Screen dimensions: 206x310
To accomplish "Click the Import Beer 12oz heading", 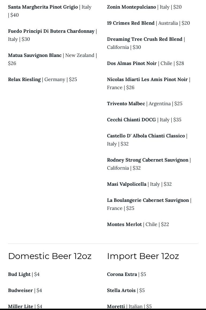I will pos(143,256).
